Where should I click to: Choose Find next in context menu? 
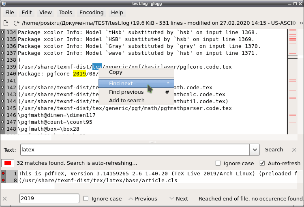(x=136, y=83)
